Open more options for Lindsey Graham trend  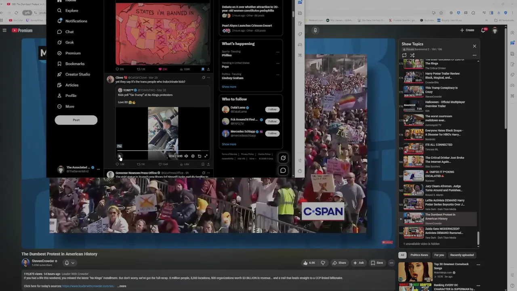277,75
